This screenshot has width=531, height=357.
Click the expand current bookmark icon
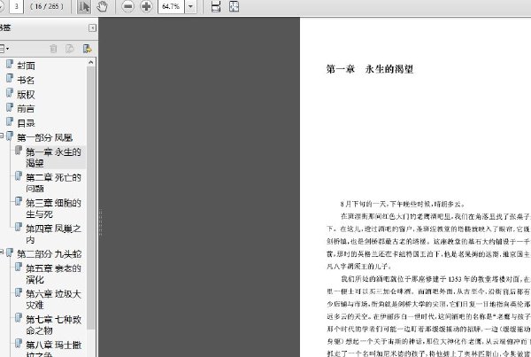point(87,49)
